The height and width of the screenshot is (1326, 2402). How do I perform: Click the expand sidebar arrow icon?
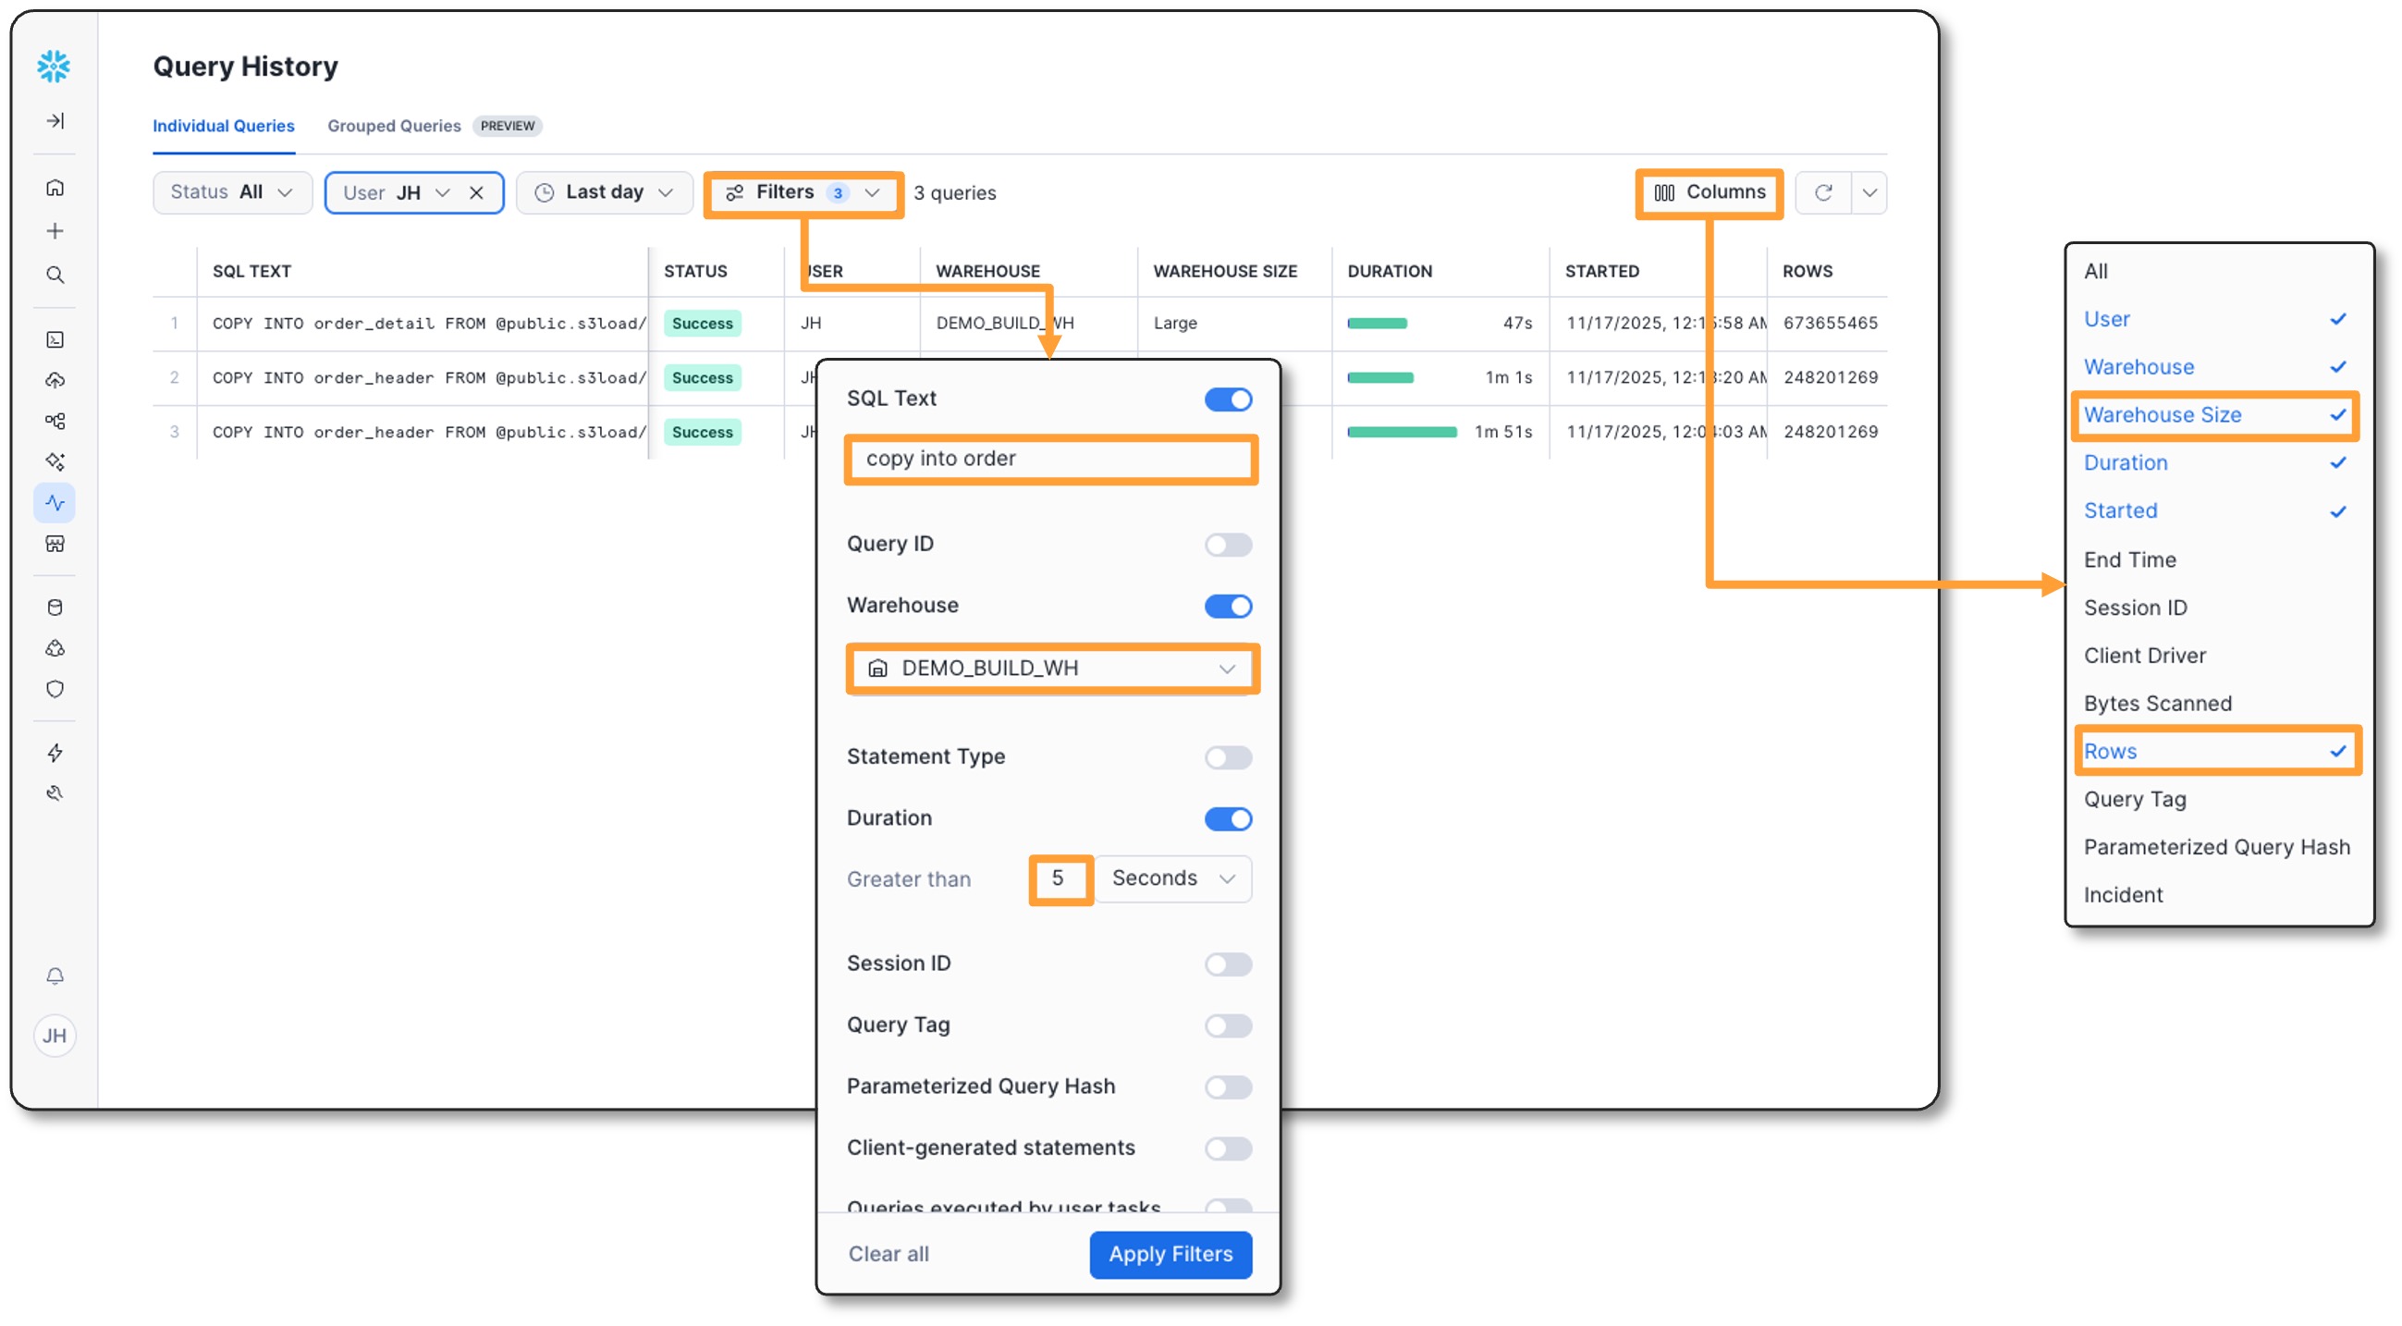tap(55, 121)
